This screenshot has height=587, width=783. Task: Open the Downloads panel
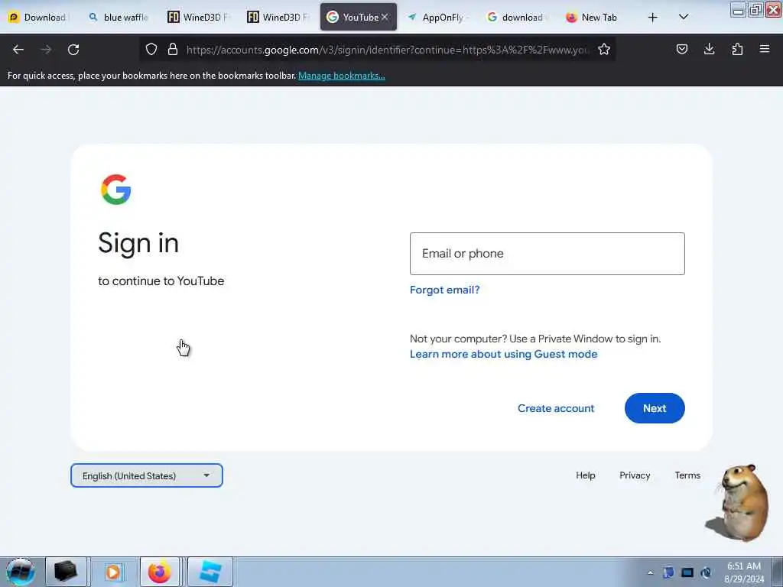click(x=709, y=49)
